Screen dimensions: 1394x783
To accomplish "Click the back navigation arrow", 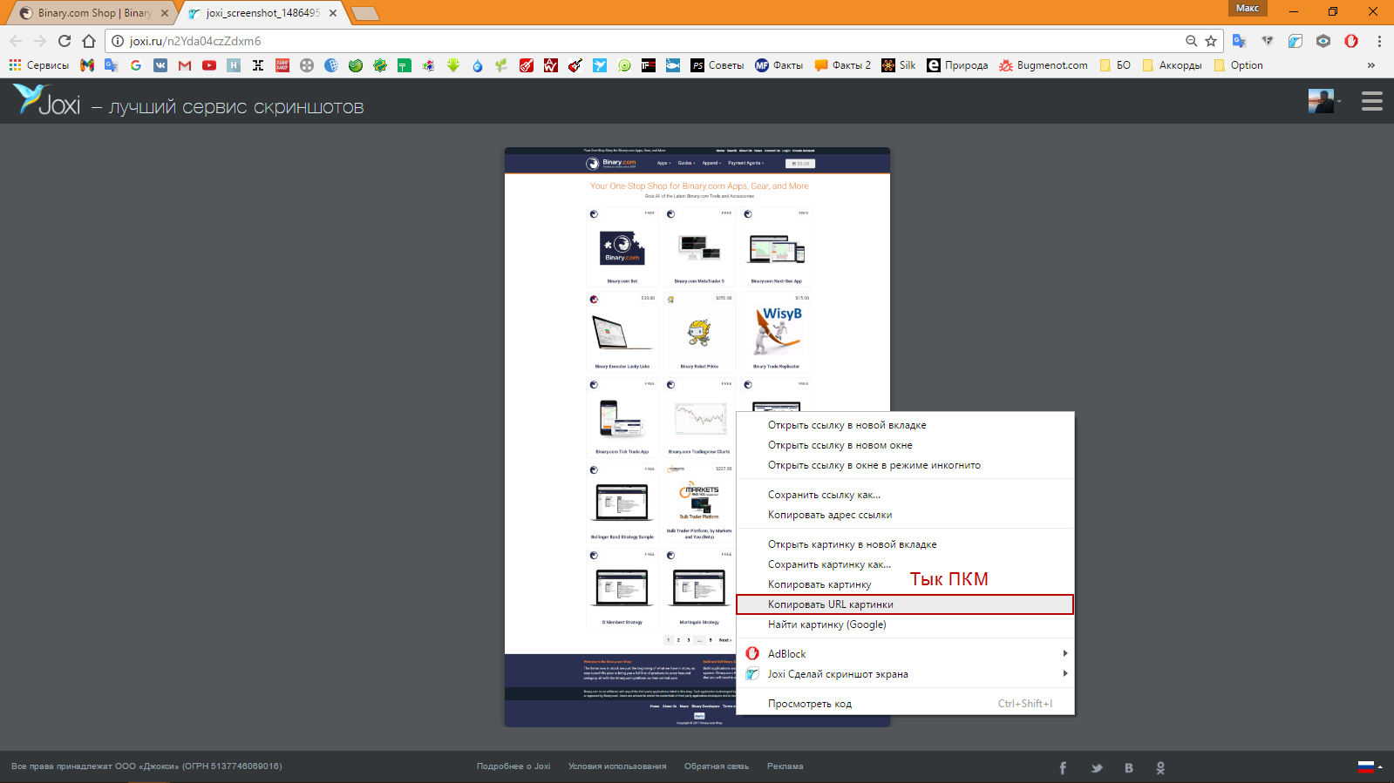I will point(16,41).
